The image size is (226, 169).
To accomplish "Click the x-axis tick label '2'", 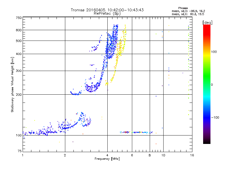I will pyautogui.click(x=65, y=155).
